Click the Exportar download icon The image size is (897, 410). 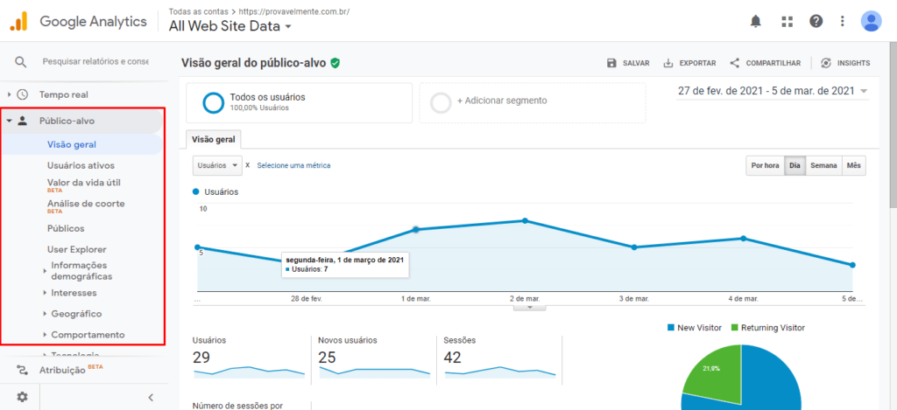point(667,63)
